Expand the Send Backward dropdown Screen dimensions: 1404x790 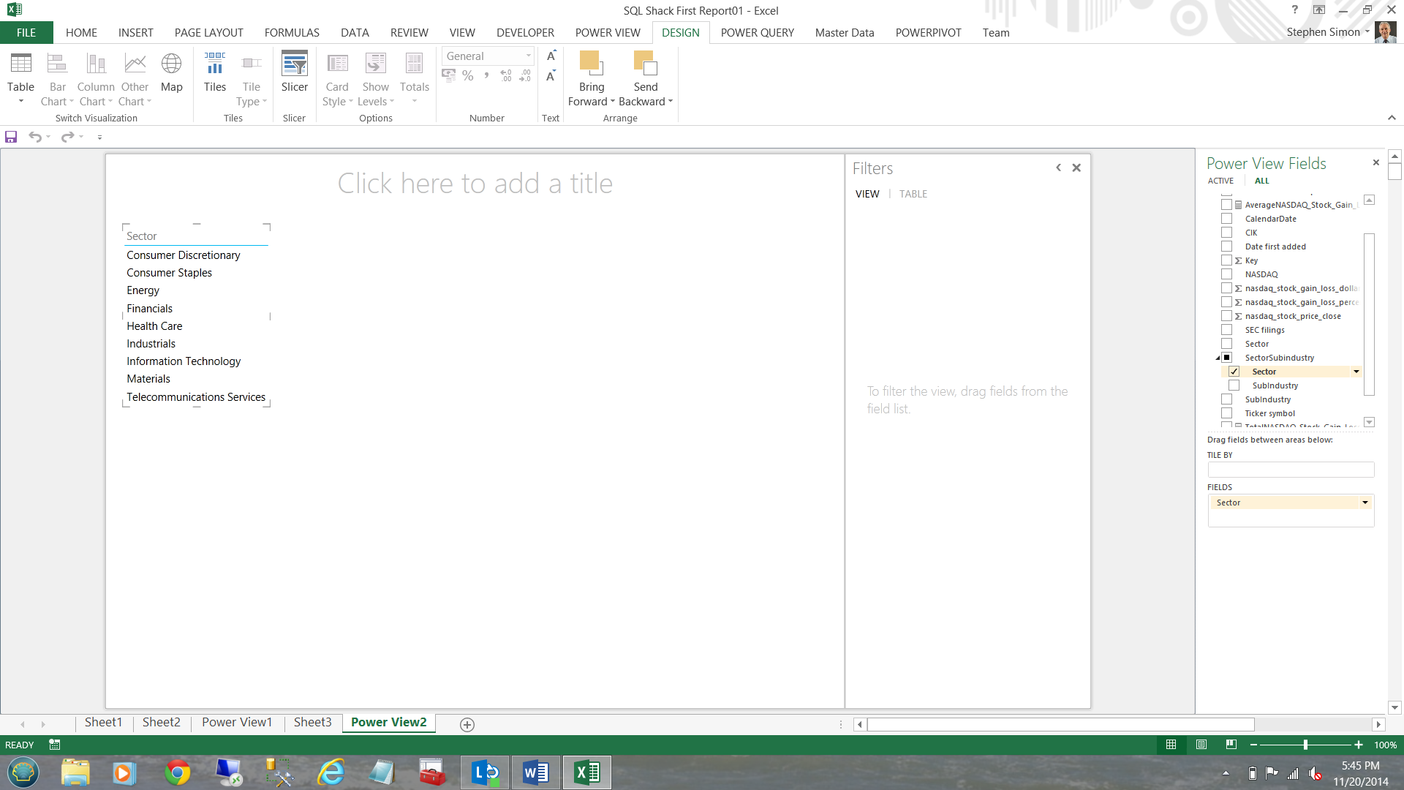(x=670, y=102)
